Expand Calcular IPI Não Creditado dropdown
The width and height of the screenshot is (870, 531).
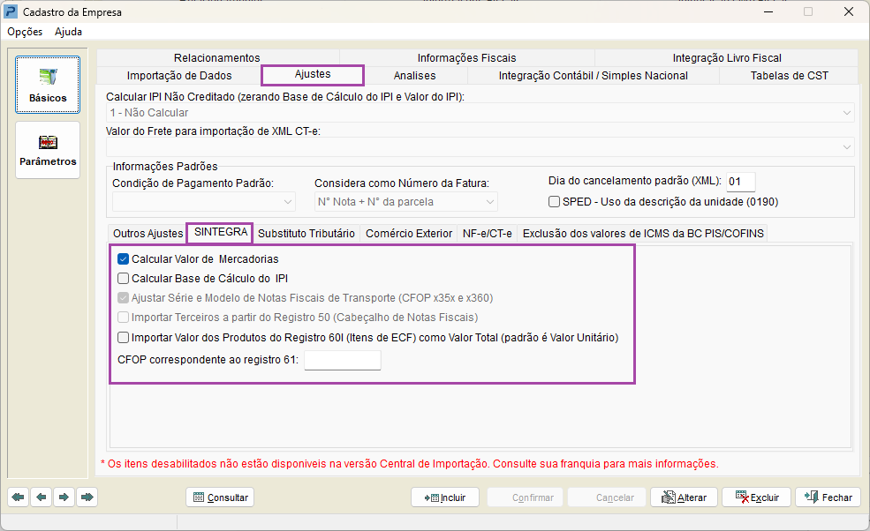point(847,113)
